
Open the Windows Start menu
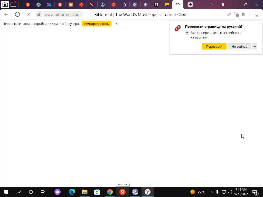[x=6, y=192]
